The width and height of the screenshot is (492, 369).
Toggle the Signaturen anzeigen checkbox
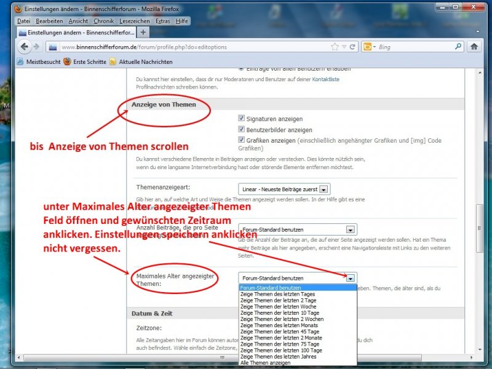click(x=242, y=119)
